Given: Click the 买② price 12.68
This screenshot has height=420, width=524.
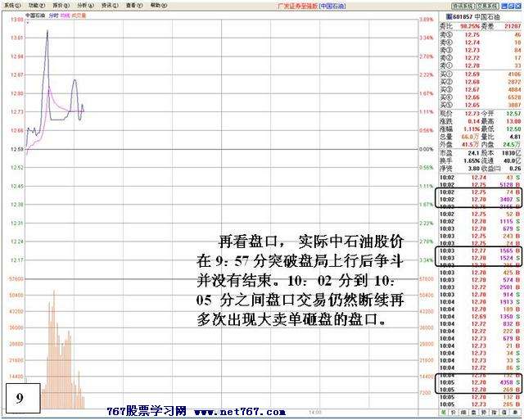Looking at the screenshot, I should [x=472, y=82].
